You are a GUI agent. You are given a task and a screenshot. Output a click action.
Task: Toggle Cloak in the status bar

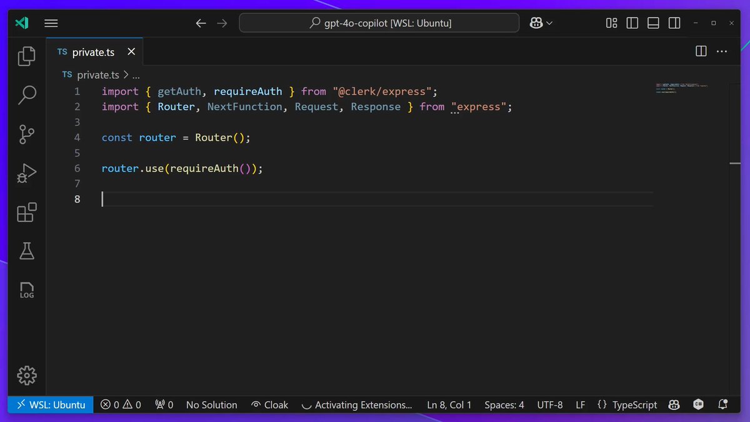pyautogui.click(x=269, y=404)
